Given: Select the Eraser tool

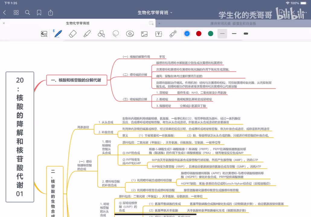Looking at the screenshot, I should point(72,34).
